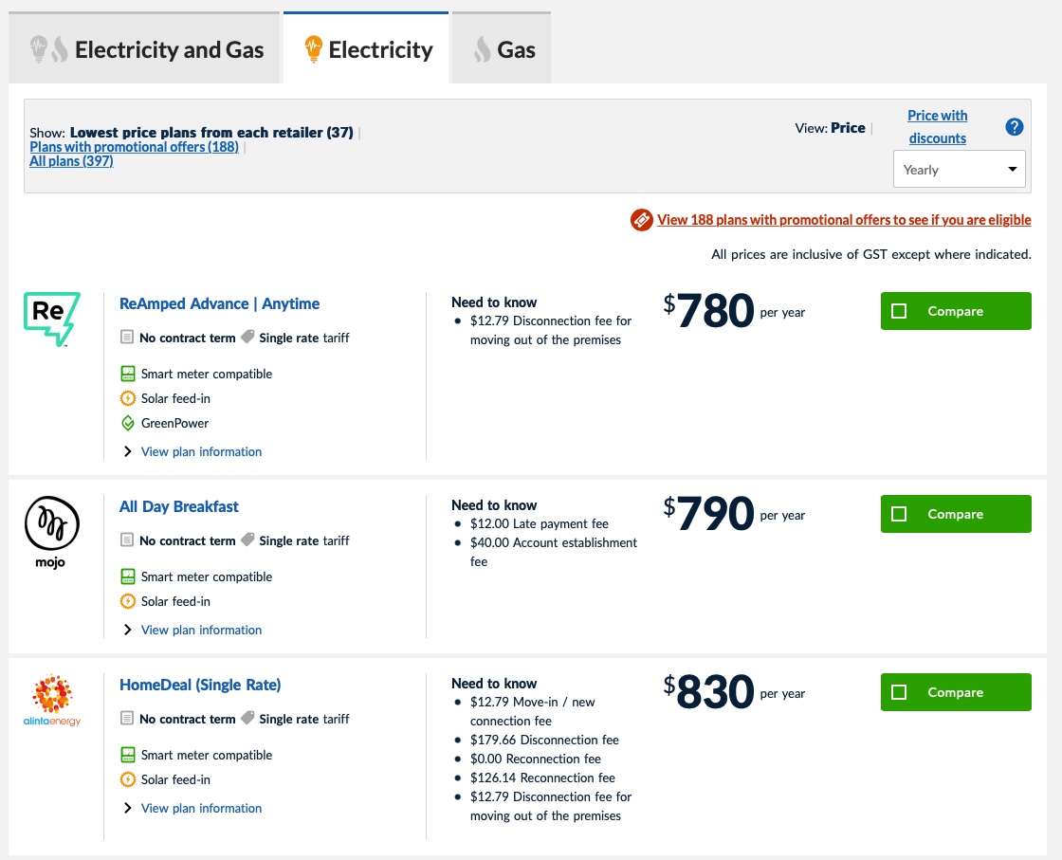Click Smart meter icon on HomeDeal plan
The image size is (1062, 860).
(x=128, y=755)
